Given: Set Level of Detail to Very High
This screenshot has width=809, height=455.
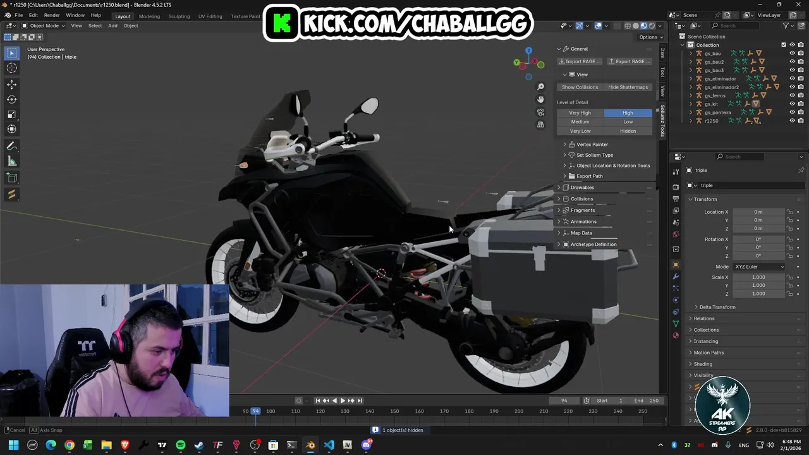Looking at the screenshot, I should [580, 113].
